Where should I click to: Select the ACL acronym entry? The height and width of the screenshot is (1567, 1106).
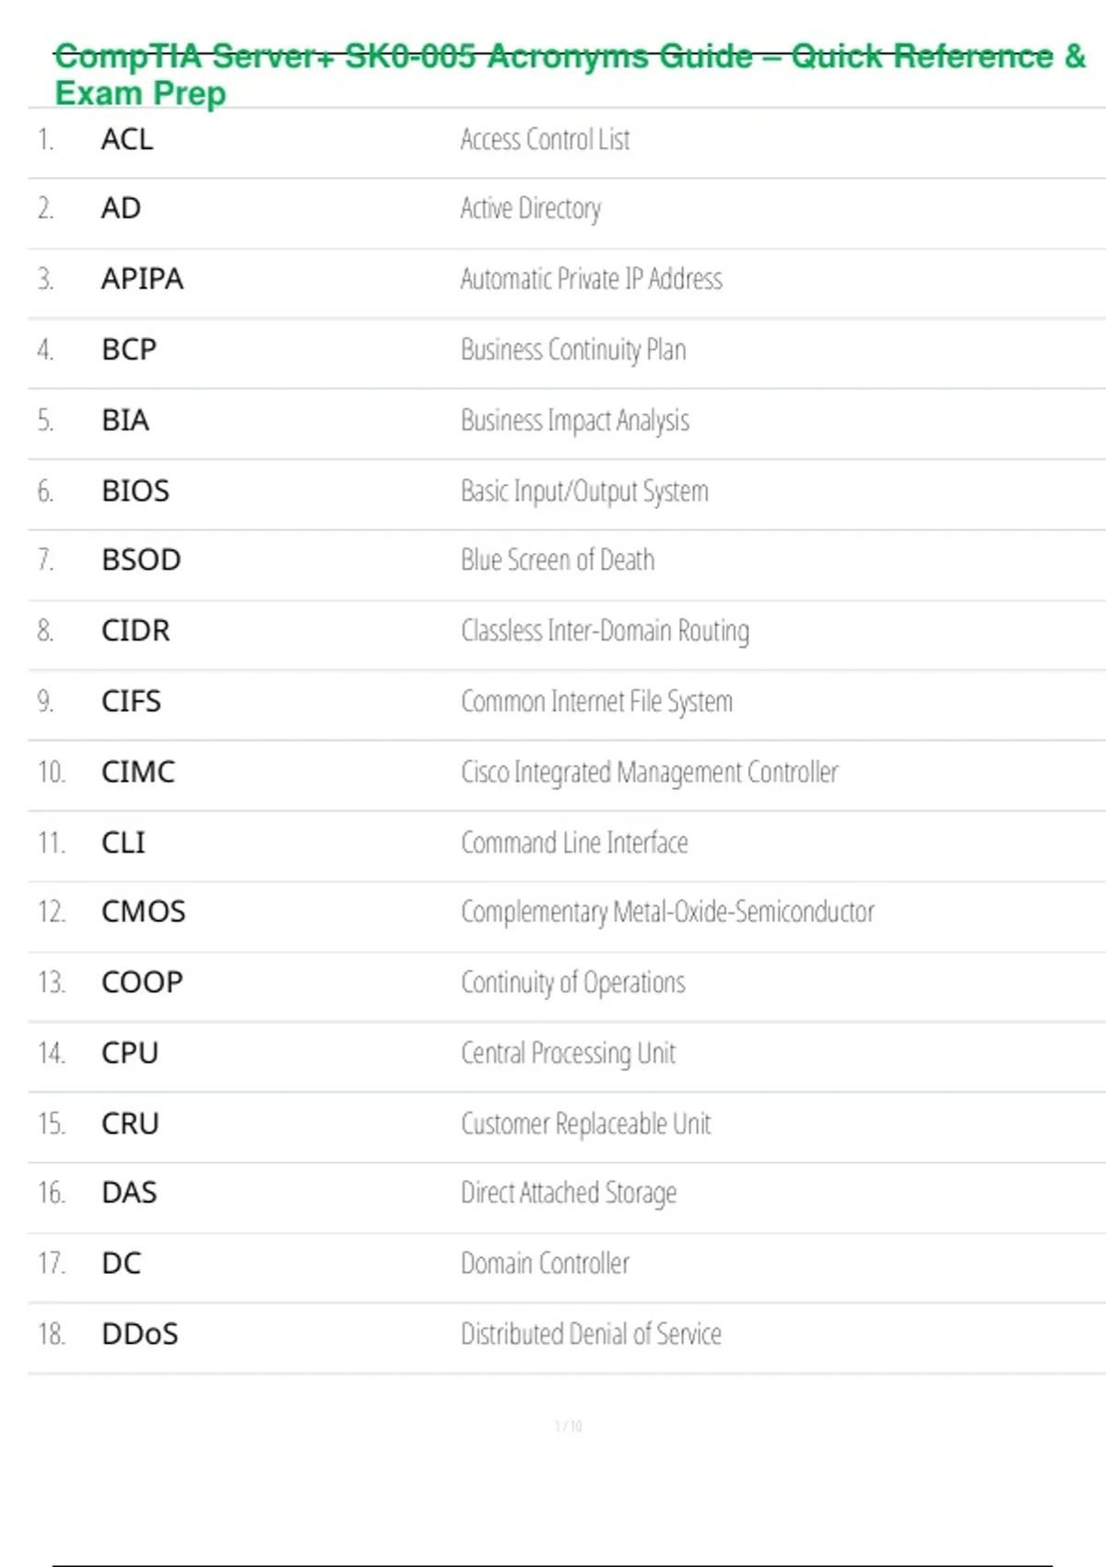pyautogui.click(x=127, y=139)
